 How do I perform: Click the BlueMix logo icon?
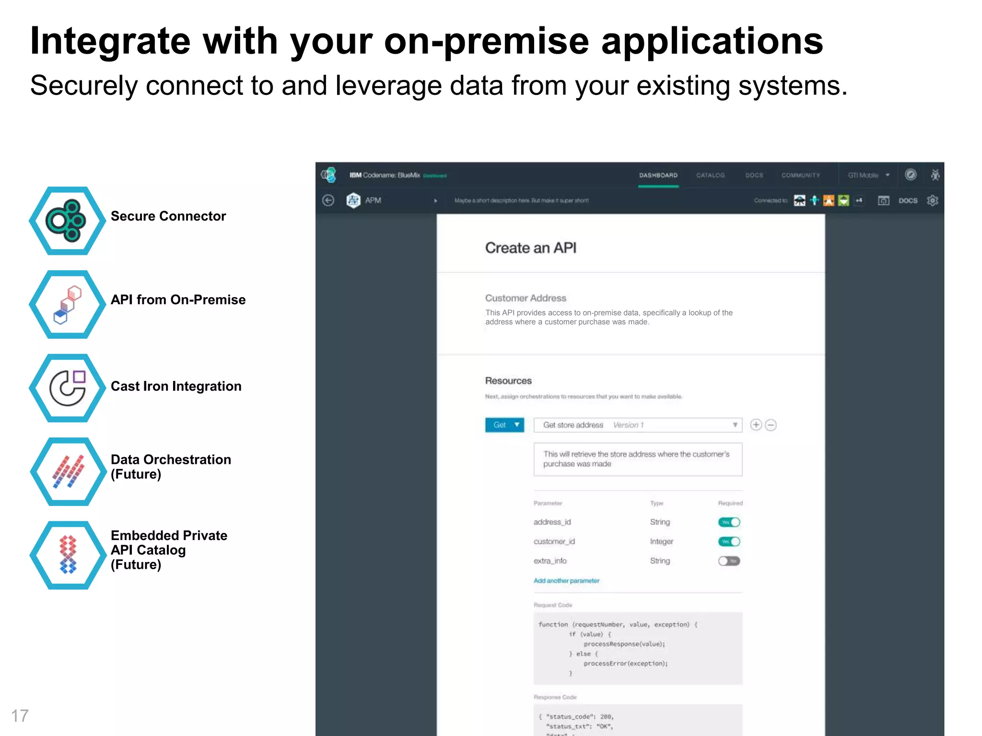(329, 175)
